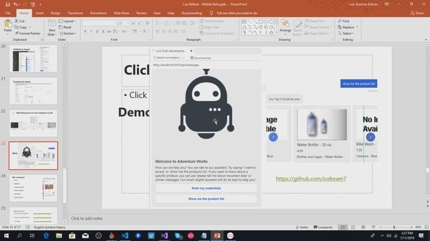Apply italic formatting
This screenshot has height=241, width=430.
[91, 31]
